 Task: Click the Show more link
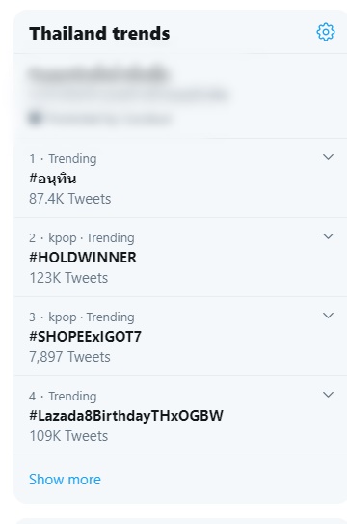tap(65, 480)
